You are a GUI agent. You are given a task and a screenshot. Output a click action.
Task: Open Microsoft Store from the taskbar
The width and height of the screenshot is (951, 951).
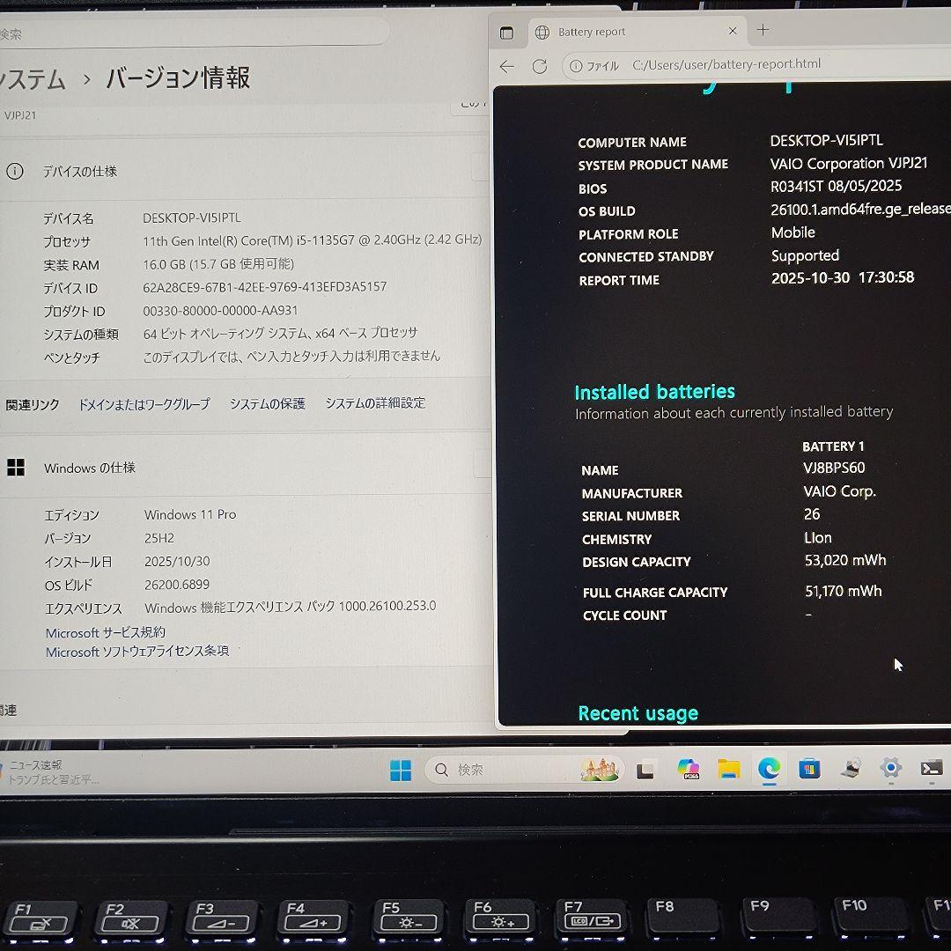coord(810,770)
